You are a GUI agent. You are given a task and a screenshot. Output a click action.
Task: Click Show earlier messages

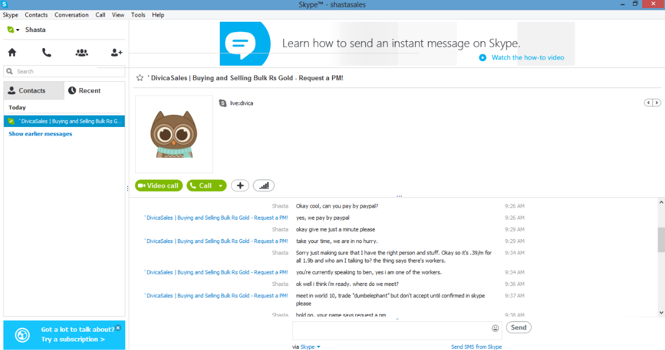pos(40,134)
